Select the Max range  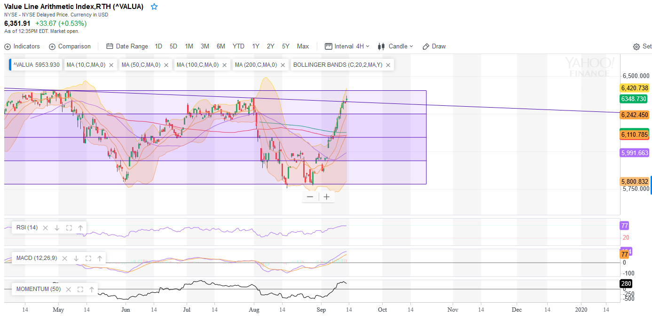coord(303,46)
